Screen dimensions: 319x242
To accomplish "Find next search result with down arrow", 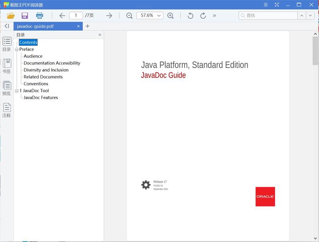I will click(x=310, y=16).
